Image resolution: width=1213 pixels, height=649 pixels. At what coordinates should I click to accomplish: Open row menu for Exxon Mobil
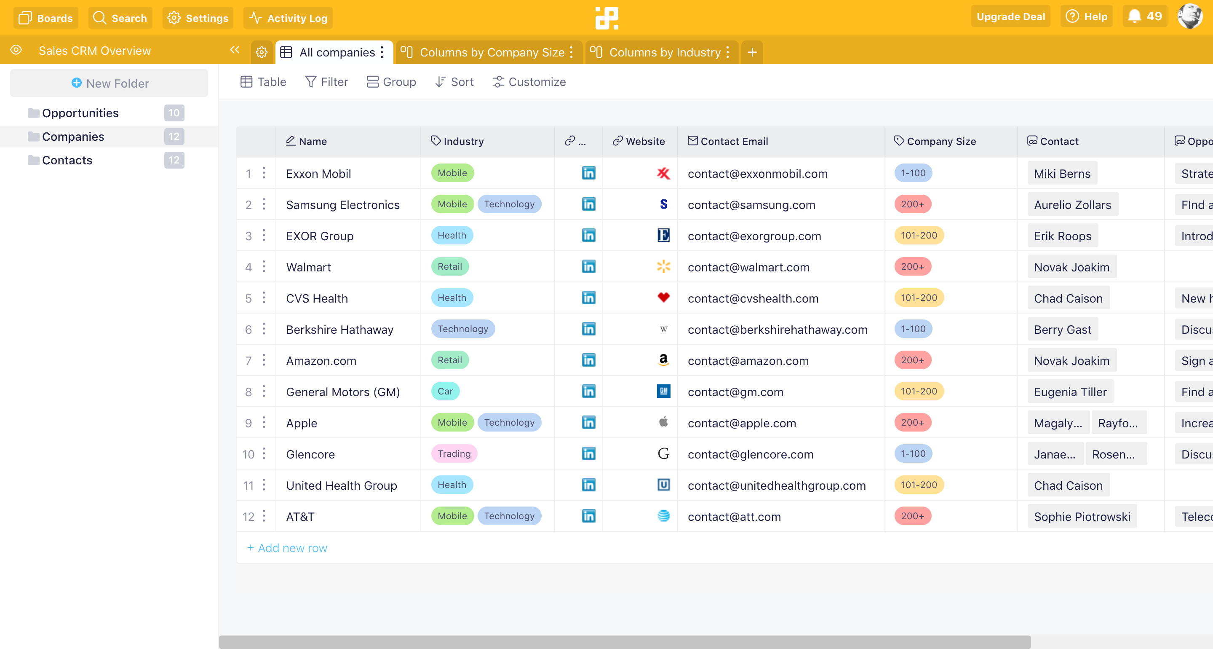264,173
